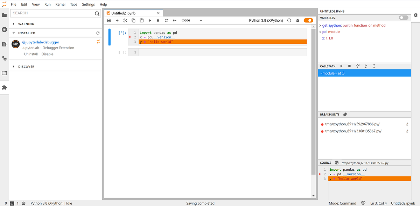Click the Step Over icon in callstack toolbar
The width and height of the screenshot is (420, 206).
coord(357,66)
